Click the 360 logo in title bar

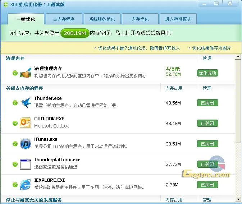(x=5, y=4)
